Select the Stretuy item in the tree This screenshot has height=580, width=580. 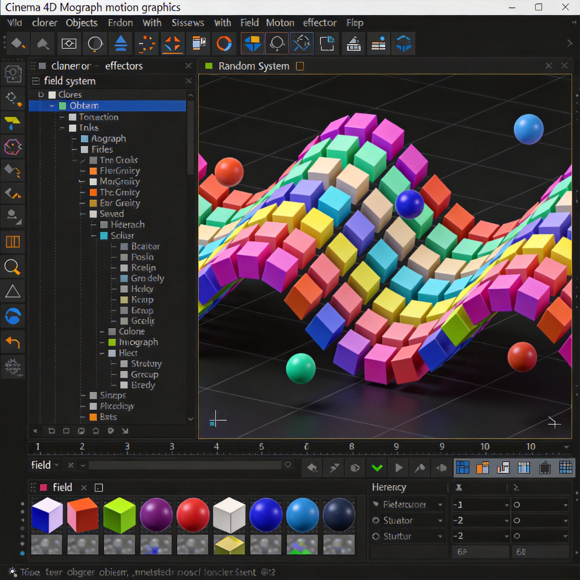click(x=146, y=364)
